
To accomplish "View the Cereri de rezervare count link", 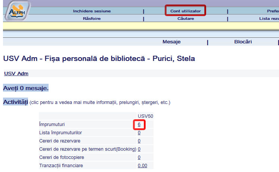I will (139, 141).
